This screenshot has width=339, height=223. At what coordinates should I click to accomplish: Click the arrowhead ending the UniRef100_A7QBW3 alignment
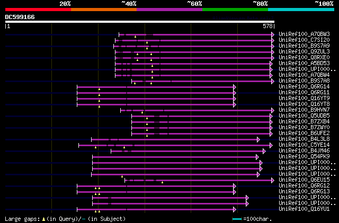[x=273, y=34]
